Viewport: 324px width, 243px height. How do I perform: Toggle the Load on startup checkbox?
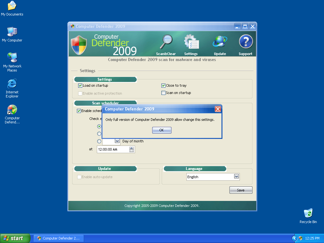(80, 85)
